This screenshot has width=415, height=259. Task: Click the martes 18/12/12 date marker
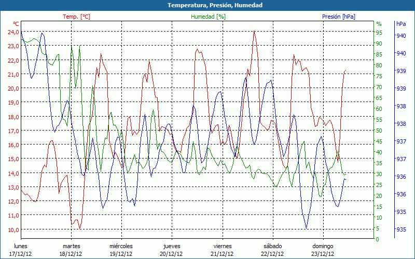tap(71, 250)
